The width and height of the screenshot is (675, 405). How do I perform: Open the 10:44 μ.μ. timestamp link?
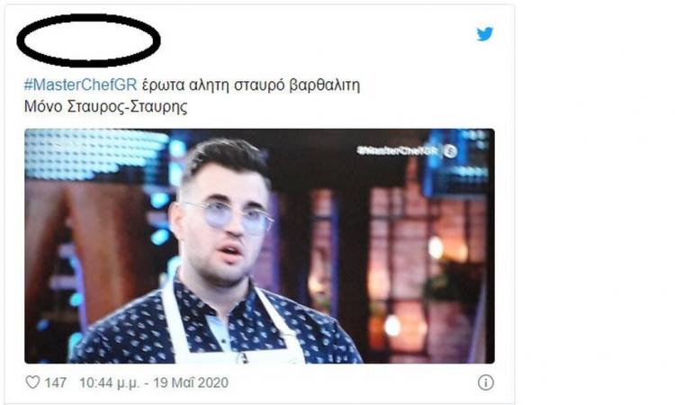coord(109,382)
